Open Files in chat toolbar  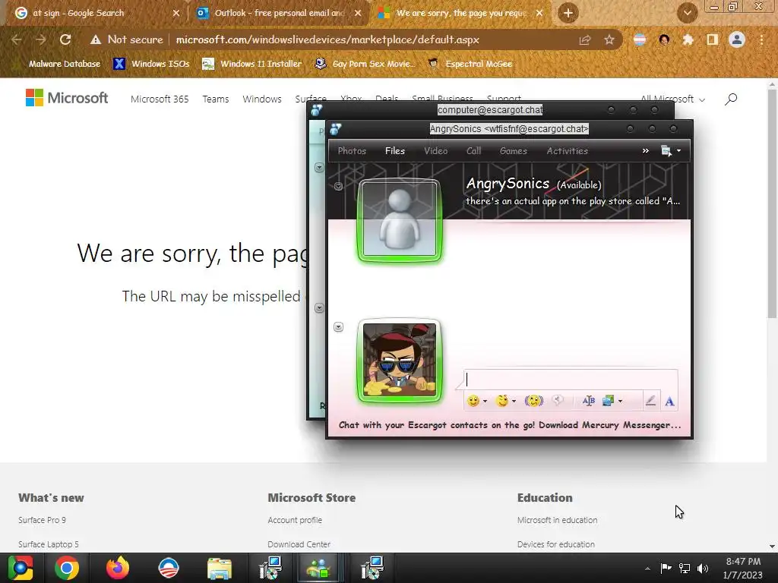395,151
